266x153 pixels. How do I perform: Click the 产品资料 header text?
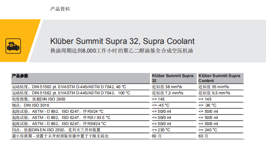click(x=60, y=9)
